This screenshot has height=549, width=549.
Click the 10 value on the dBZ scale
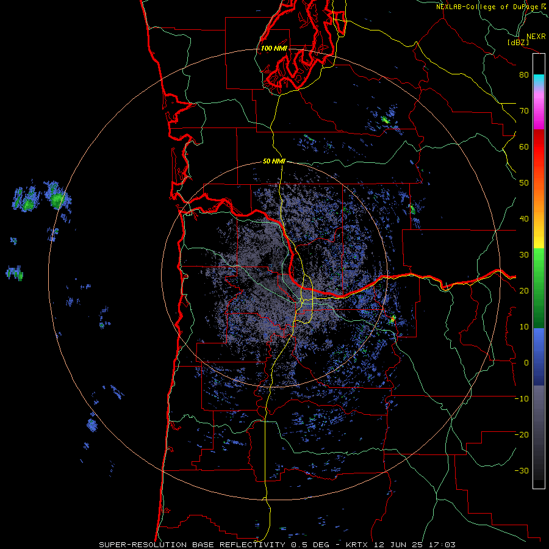[x=524, y=327]
